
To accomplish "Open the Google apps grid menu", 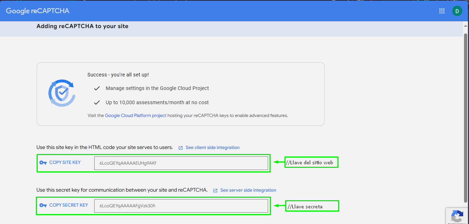I will [442, 11].
